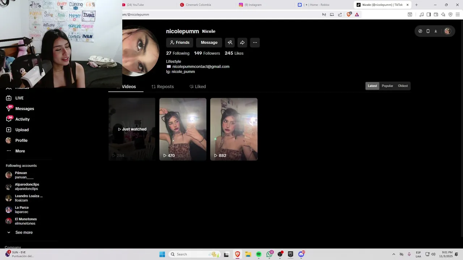Click the Friends button
463x260 pixels.
point(180,43)
